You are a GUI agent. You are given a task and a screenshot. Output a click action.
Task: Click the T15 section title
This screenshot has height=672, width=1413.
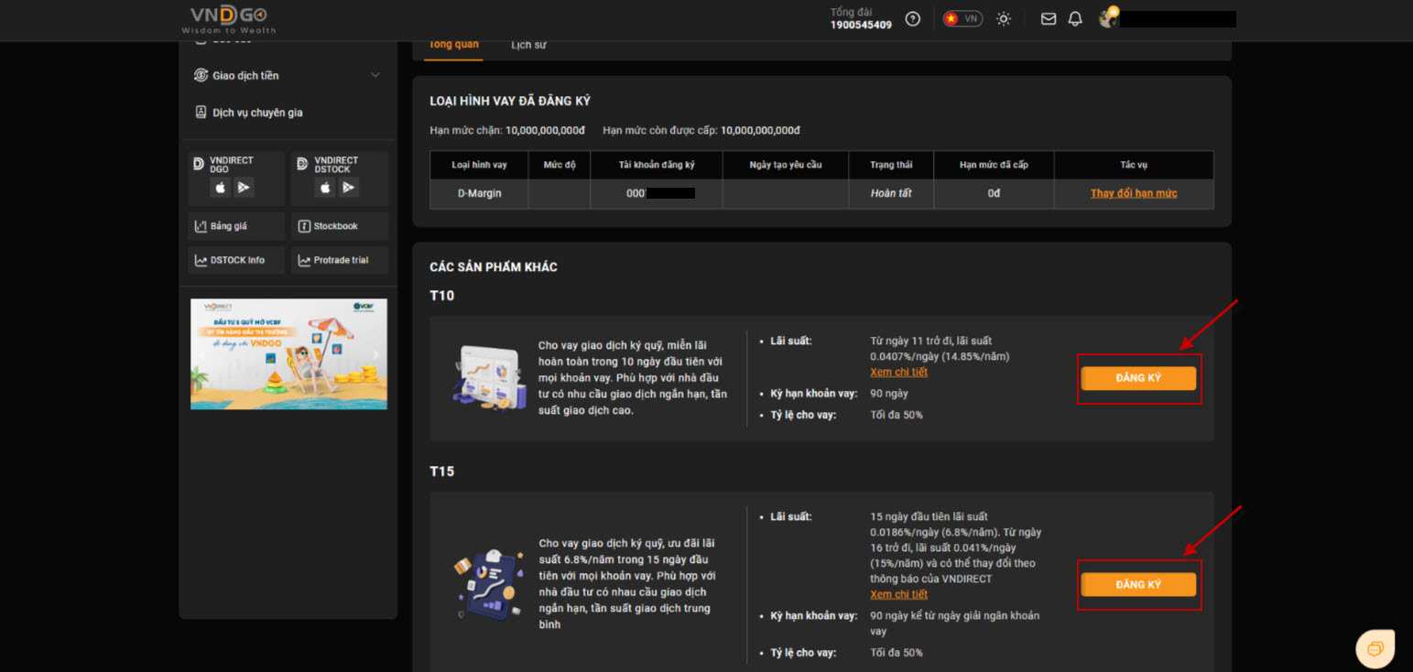pos(441,471)
